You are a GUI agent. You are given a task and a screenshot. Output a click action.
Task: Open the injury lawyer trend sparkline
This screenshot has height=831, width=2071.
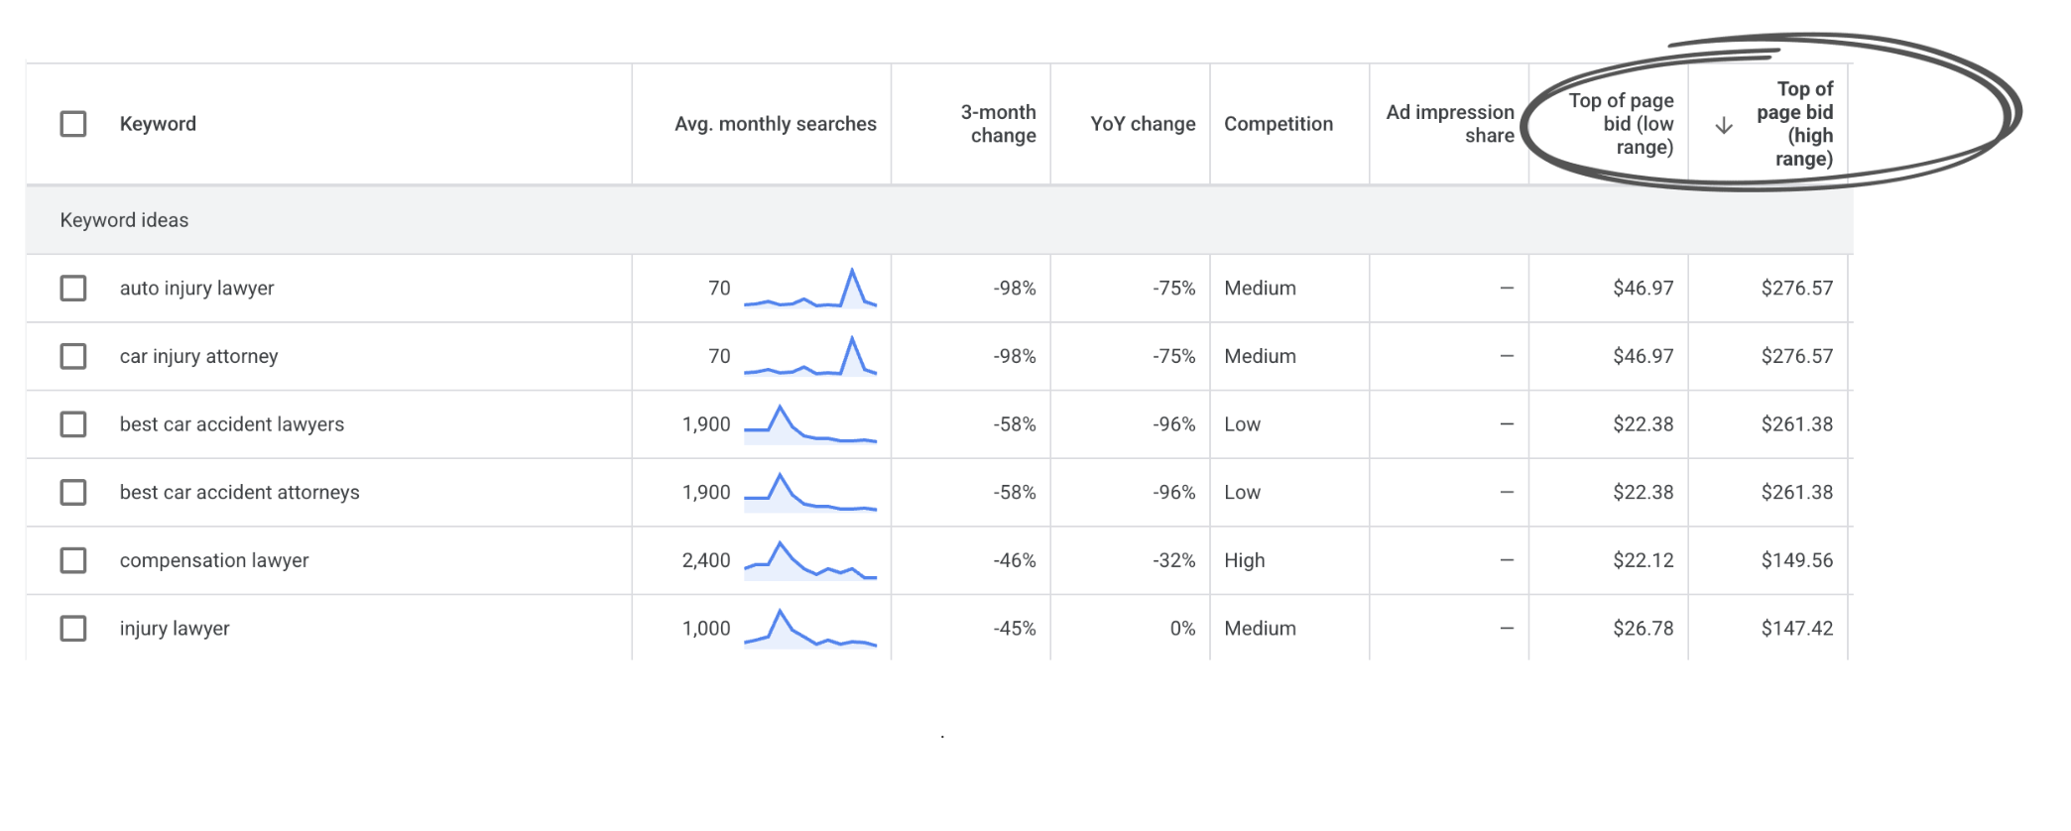pos(810,629)
